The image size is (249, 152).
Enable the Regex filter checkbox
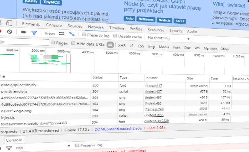[53, 42]
